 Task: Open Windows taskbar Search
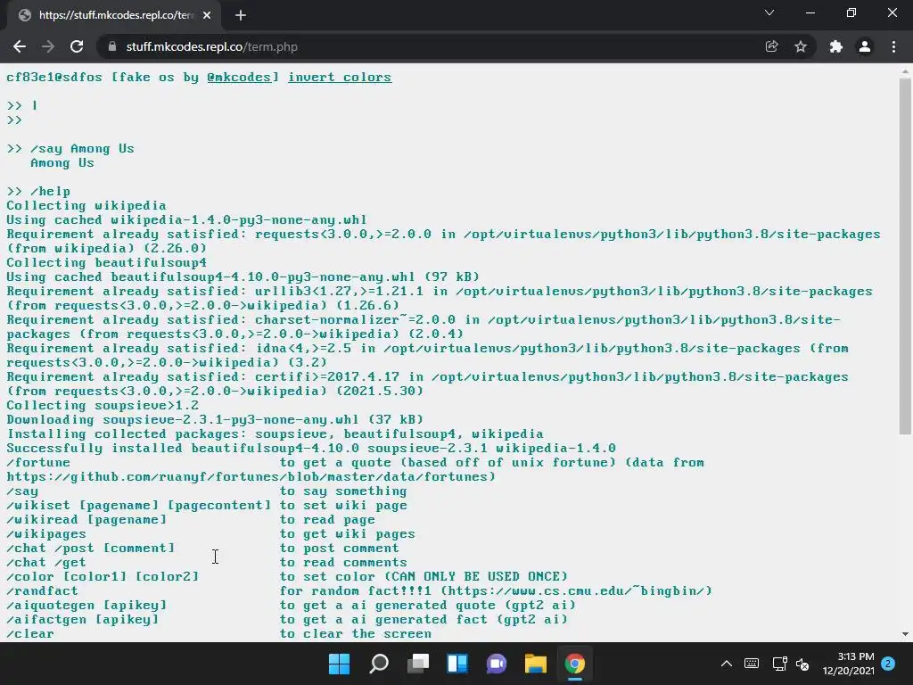tap(378, 664)
